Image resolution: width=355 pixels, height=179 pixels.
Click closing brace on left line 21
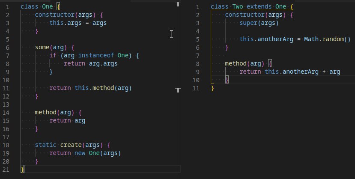click(x=22, y=170)
